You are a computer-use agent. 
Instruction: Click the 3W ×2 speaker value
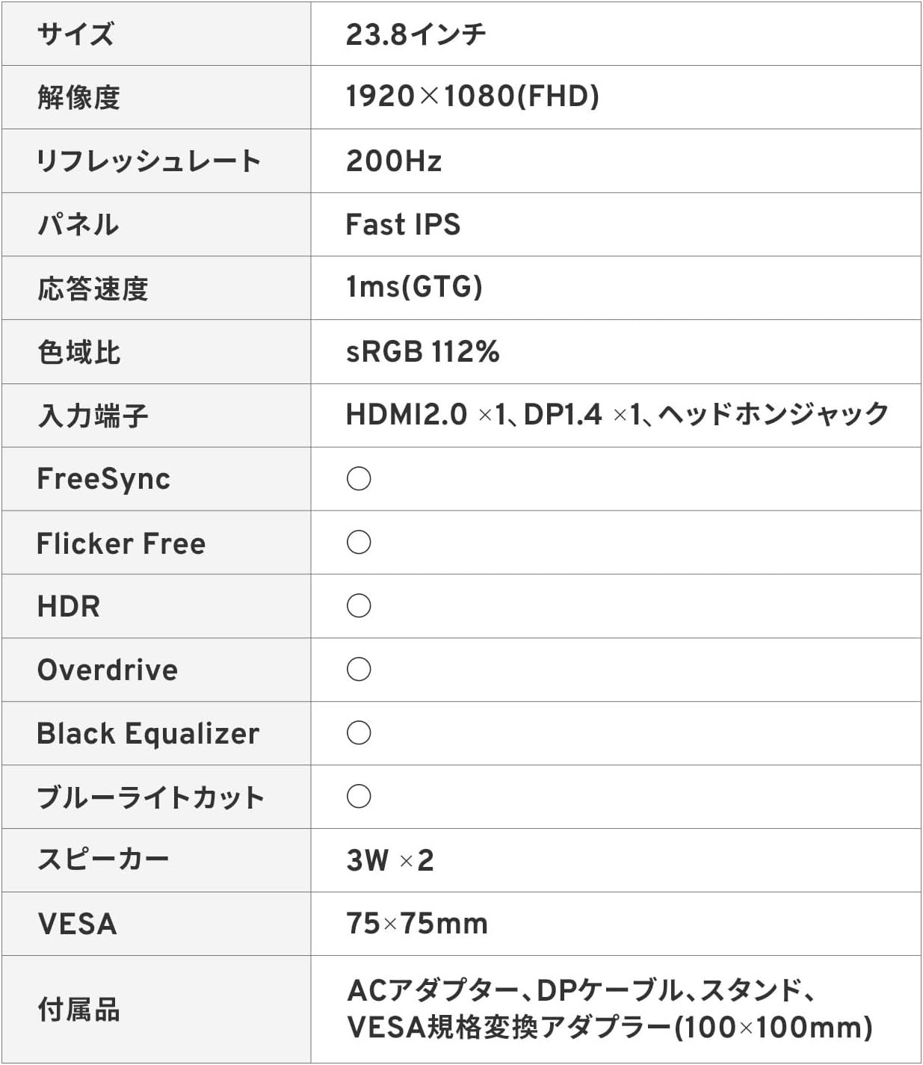[389, 860]
